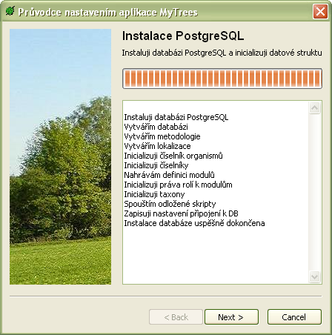Click the Next > button
The width and height of the screenshot is (332, 335).
[231, 317]
